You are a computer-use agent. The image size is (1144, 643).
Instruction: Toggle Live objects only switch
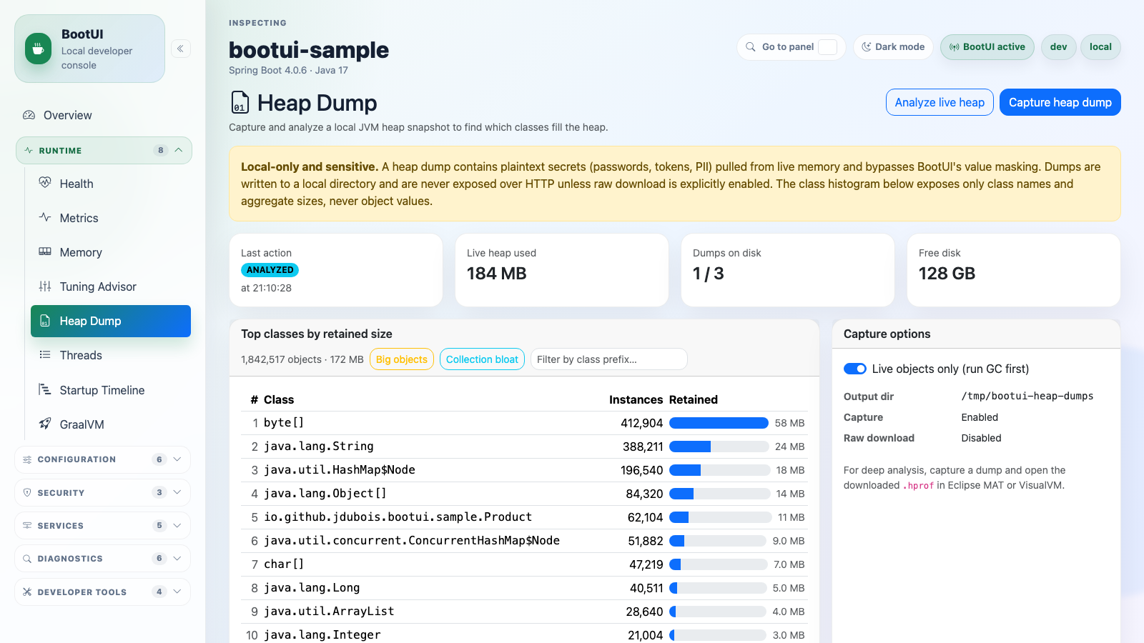855,369
